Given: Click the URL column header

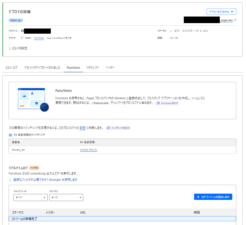Looking at the screenshot, I should point(83,212).
